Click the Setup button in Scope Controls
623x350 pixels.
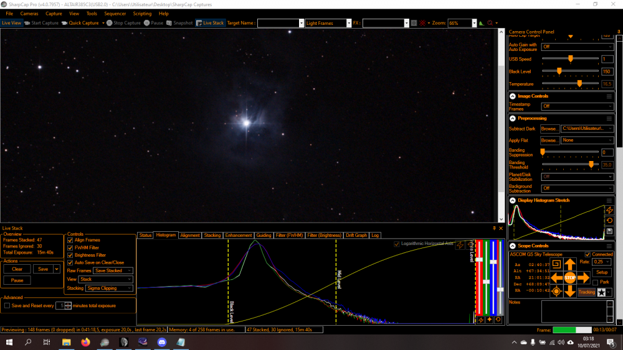[602, 272]
